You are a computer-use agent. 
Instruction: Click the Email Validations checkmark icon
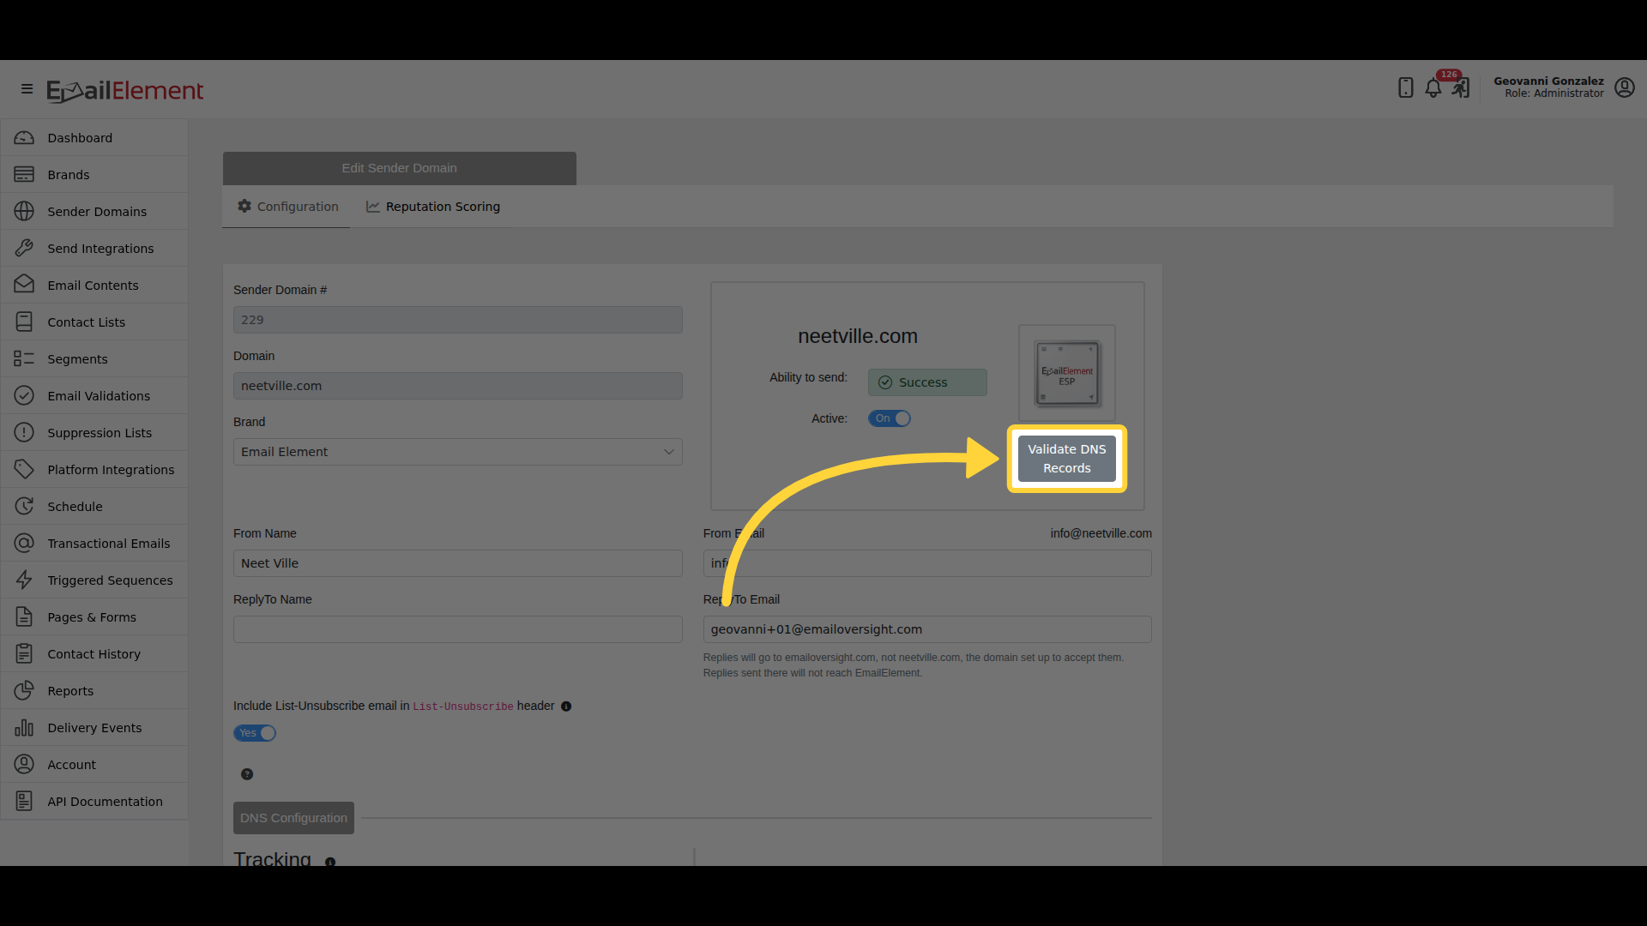pos(24,396)
